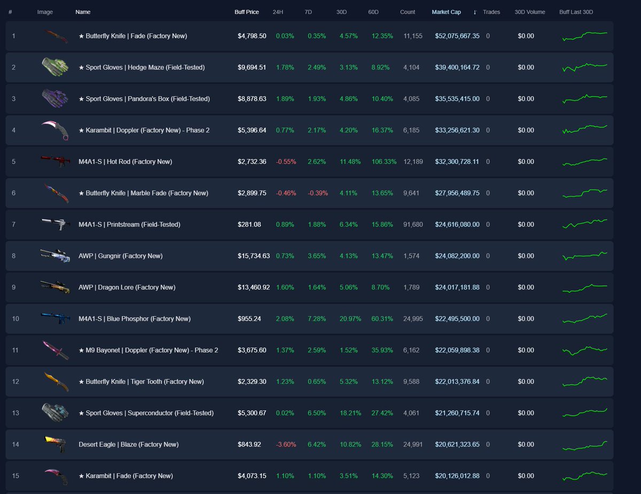Click the M4A1-S Hot Rod image

tap(55, 161)
